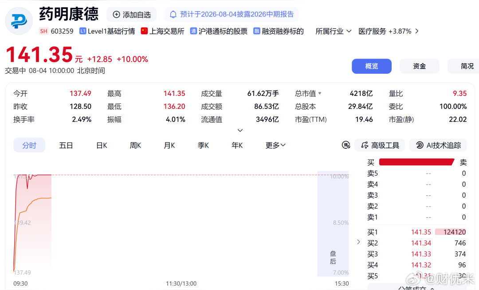Click the 成交量 value 61.62万手
This screenshot has height=290, width=479.
[x=263, y=93]
